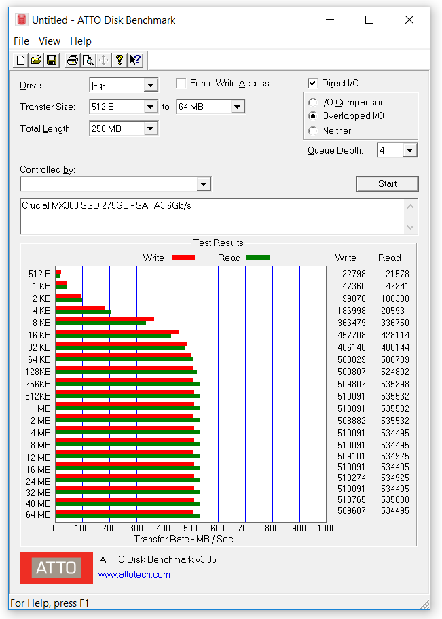This screenshot has width=442, height=619.
Task: Click the write value 510765
Action: (352, 500)
